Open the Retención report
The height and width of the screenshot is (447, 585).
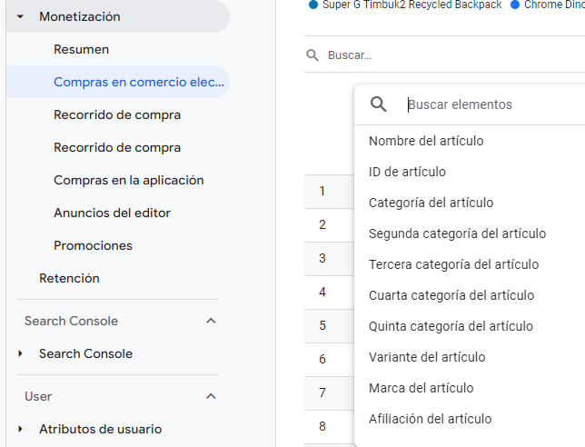click(x=69, y=278)
